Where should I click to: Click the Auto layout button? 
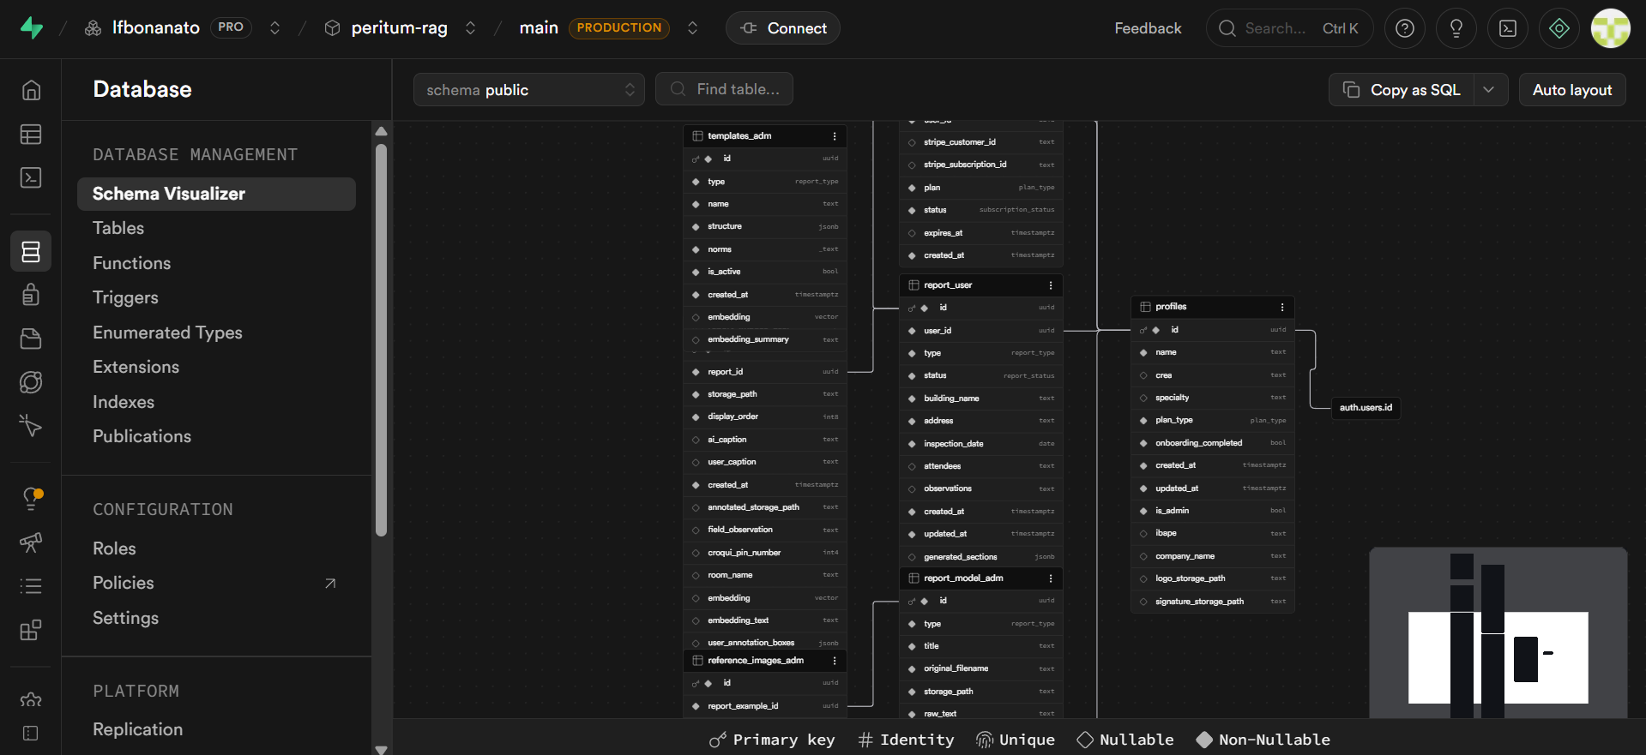[1572, 90]
